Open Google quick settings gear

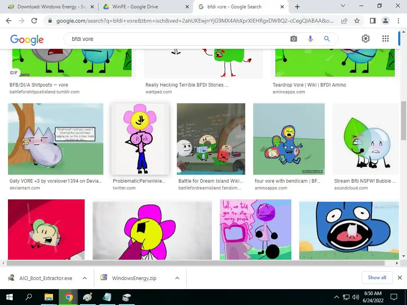pyautogui.click(x=366, y=39)
